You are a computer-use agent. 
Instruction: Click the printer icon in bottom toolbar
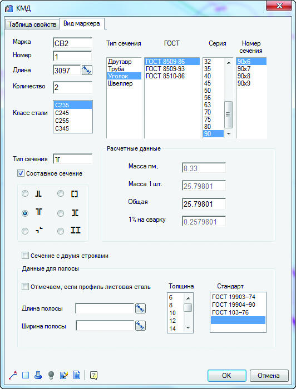coord(38,375)
